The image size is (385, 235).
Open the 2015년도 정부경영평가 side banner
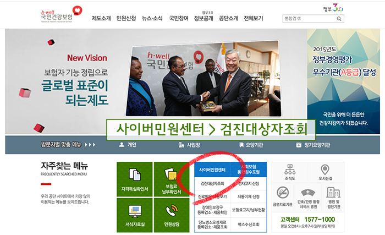pos(344,81)
